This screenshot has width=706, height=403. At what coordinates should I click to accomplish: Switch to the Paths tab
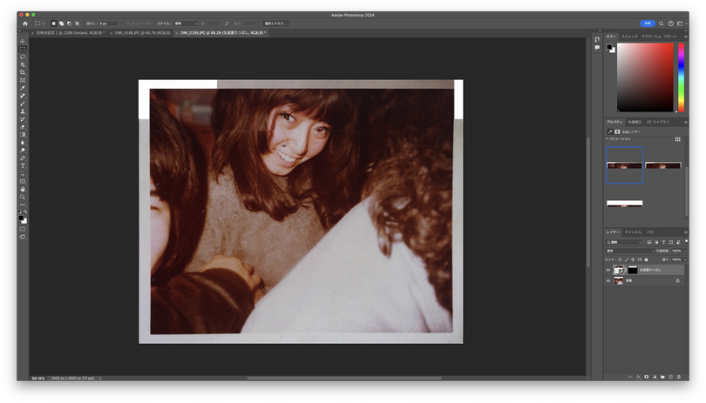coord(650,232)
